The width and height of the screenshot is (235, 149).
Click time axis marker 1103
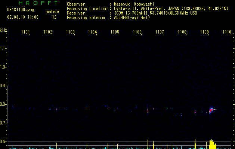point(70,32)
